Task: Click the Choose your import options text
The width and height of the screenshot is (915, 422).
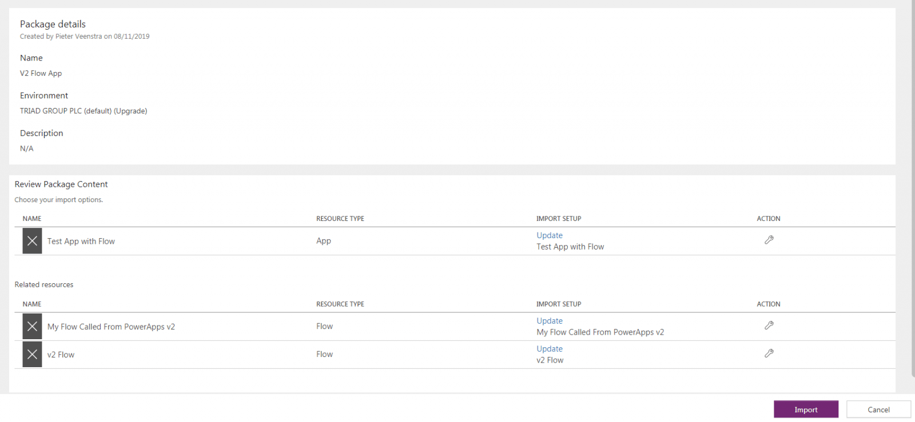Action: [59, 200]
